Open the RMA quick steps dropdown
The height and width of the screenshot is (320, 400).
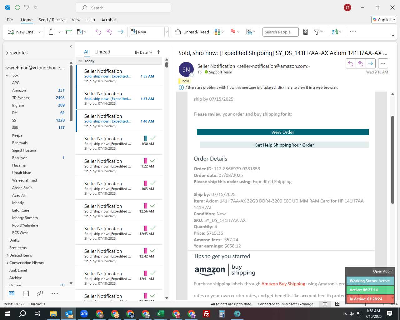point(167,32)
